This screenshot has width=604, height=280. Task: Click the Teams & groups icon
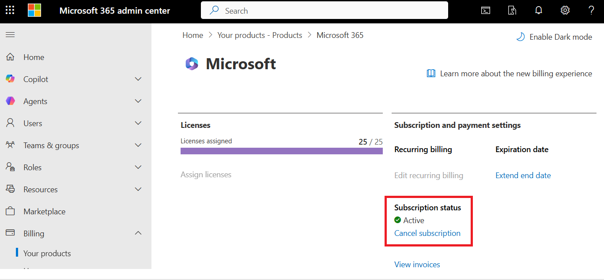[x=10, y=145]
